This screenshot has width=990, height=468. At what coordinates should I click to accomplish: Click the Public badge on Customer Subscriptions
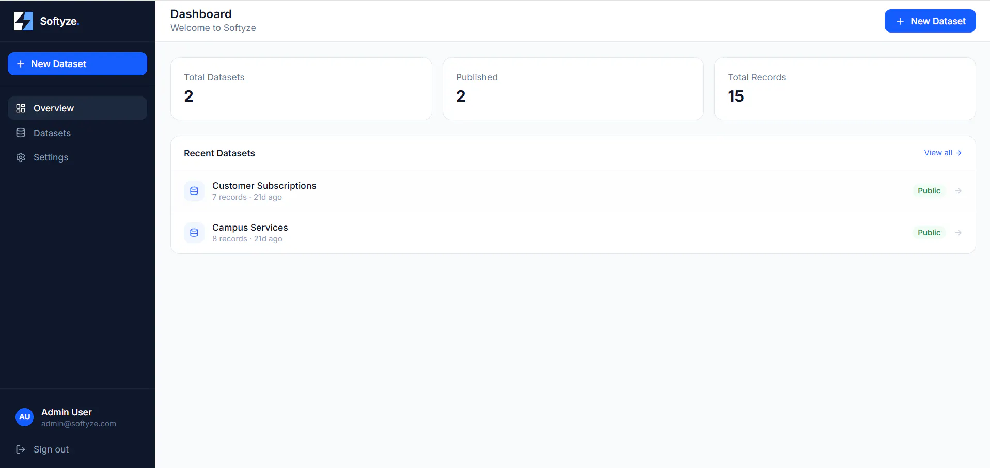pos(929,191)
